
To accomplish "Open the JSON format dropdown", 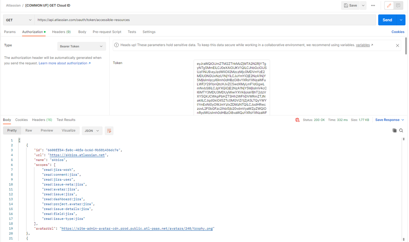I will [x=92, y=131].
